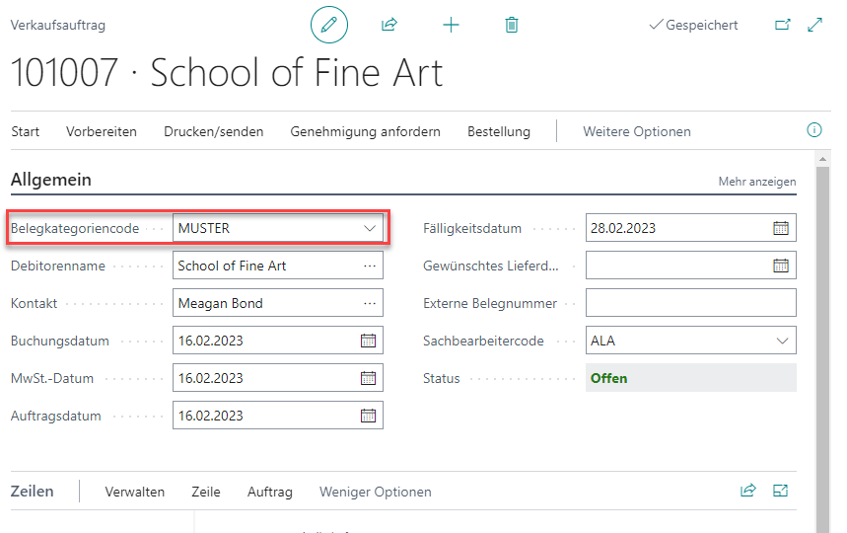
Task: Click the Gespeichert status indicator
Action: click(693, 25)
